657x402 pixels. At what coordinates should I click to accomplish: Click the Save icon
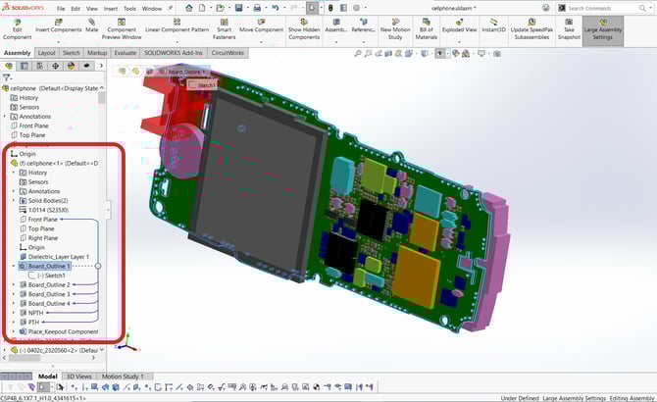[238, 8]
